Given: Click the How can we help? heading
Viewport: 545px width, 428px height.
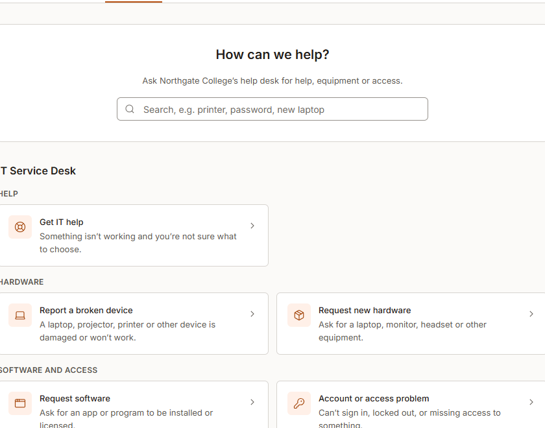Looking at the screenshot, I should 272,54.
